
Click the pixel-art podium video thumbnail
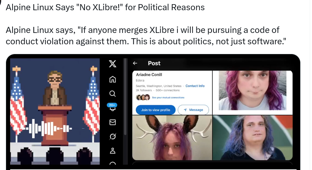(x=55, y=111)
